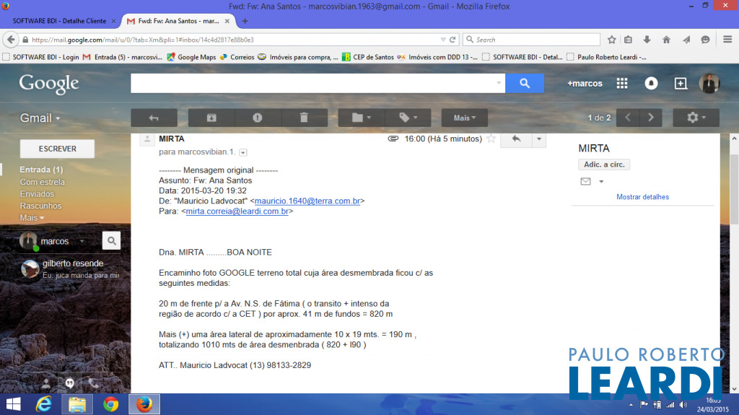Viewport: 739px width, 415px height.
Task: Open mirta.correia@leardi.com.br email link
Action: pyautogui.click(x=237, y=211)
